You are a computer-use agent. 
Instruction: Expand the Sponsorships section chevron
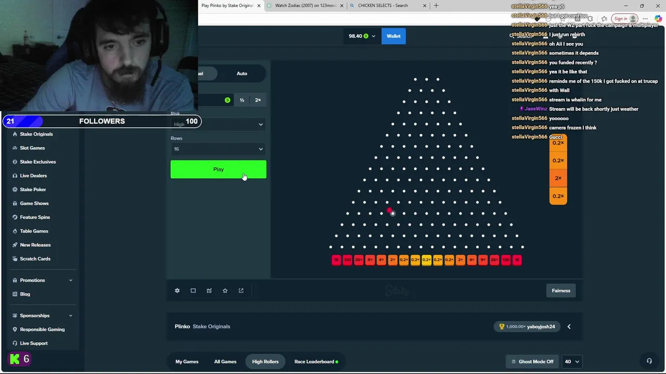coord(71,316)
